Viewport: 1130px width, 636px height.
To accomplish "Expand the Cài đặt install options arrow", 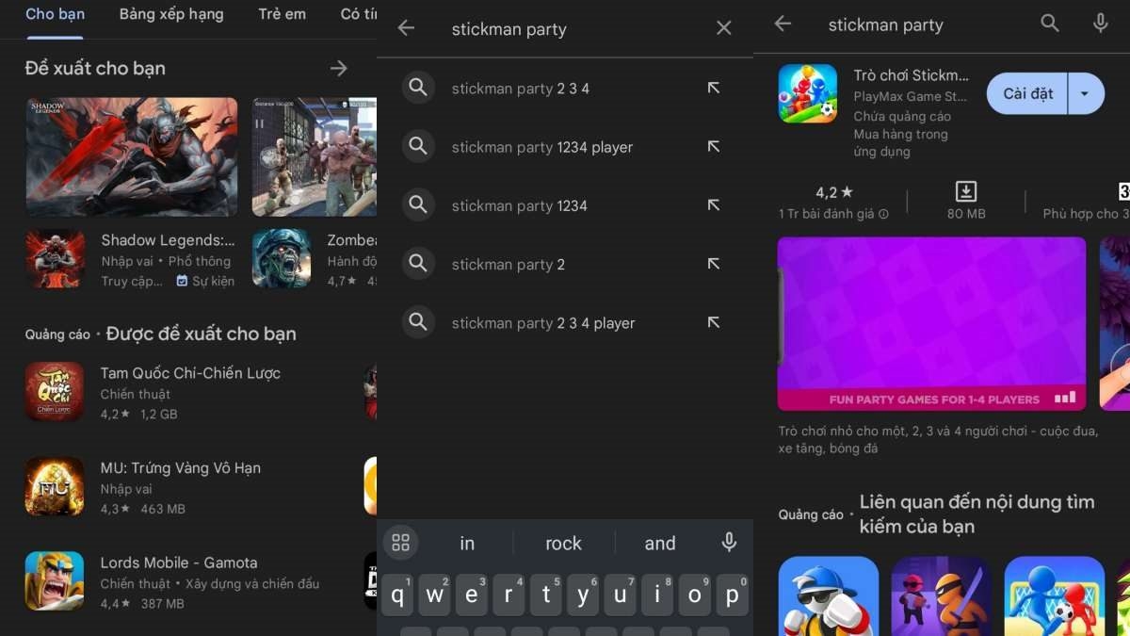I will 1086,93.
